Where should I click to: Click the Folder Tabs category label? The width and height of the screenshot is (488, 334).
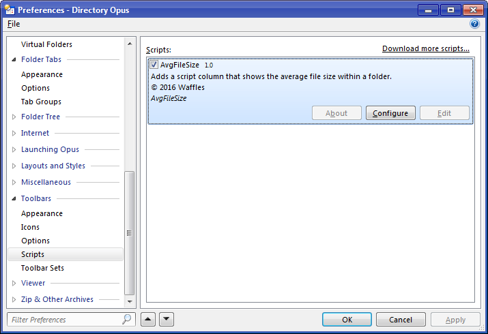tap(41, 59)
